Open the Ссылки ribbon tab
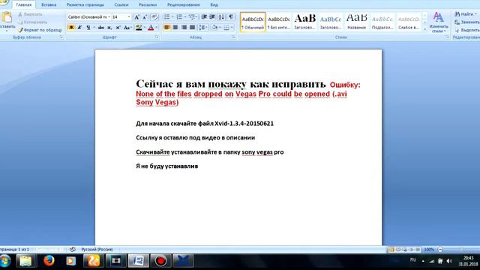The image size is (480, 270). 121,5
